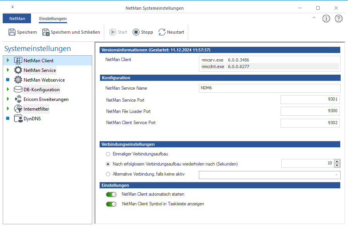Choose Alternative Verbindung radio option
The height and width of the screenshot is (227, 348).
(x=108, y=174)
